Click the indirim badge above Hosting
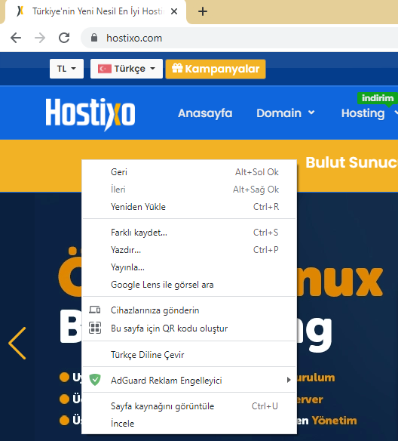Viewport: 398px width, 441px height. pyautogui.click(x=378, y=98)
